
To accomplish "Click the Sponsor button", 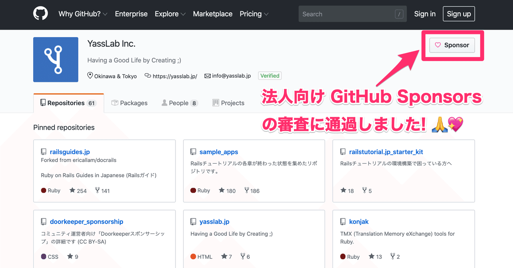I will tap(452, 45).
